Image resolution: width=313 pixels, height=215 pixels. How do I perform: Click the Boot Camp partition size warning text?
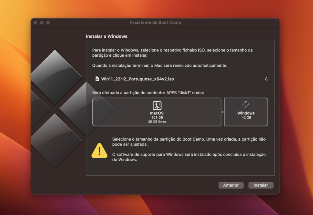coord(189,141)
